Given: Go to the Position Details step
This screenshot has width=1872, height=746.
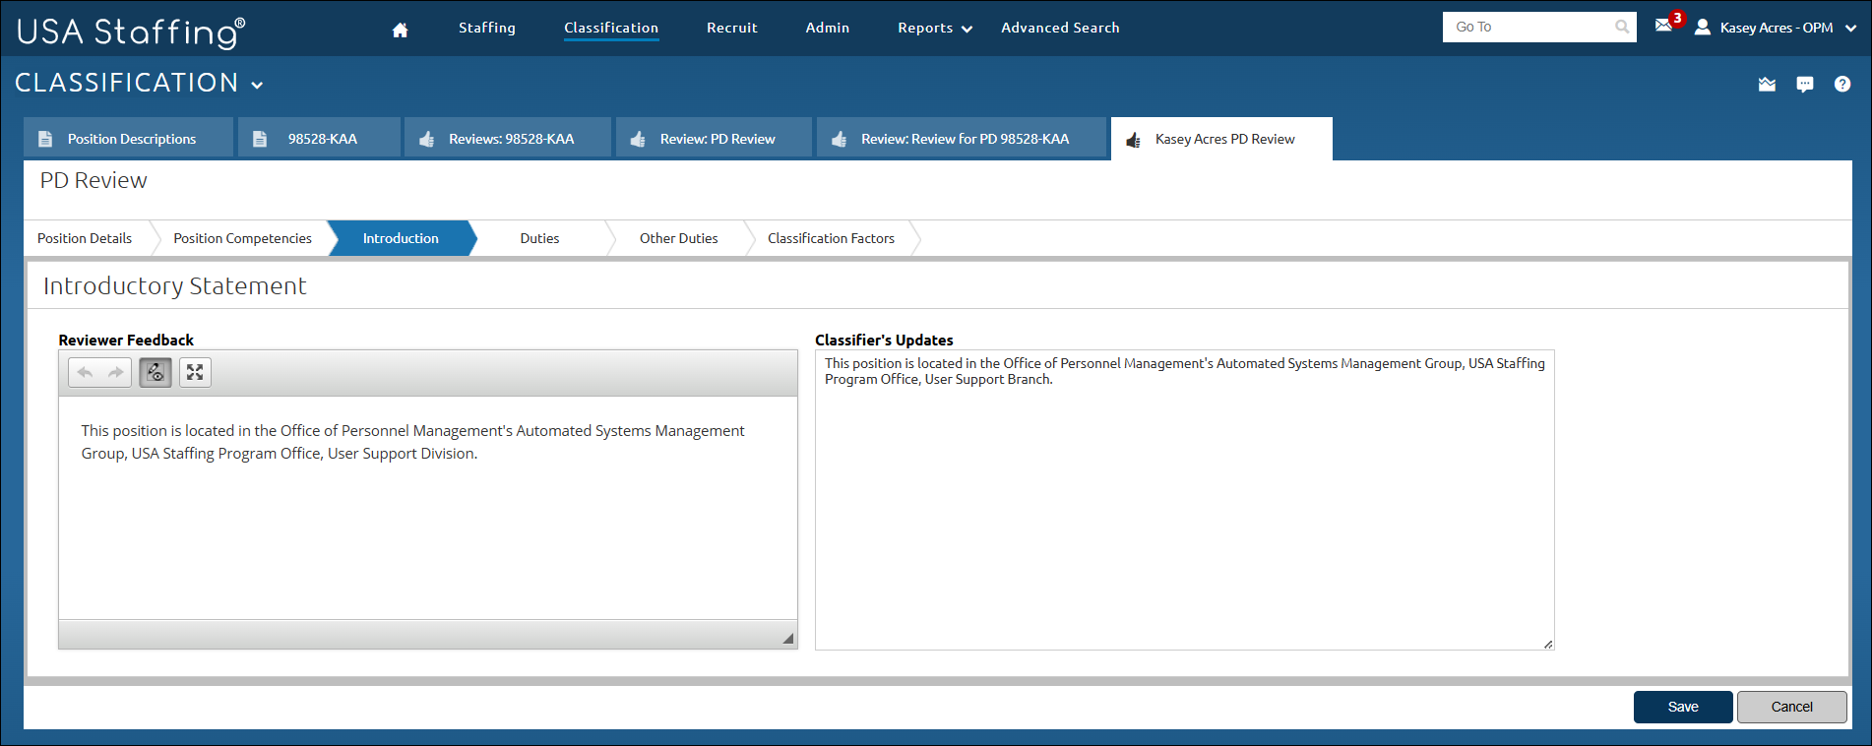Looking at the screenshot, I should pos(85,238).
